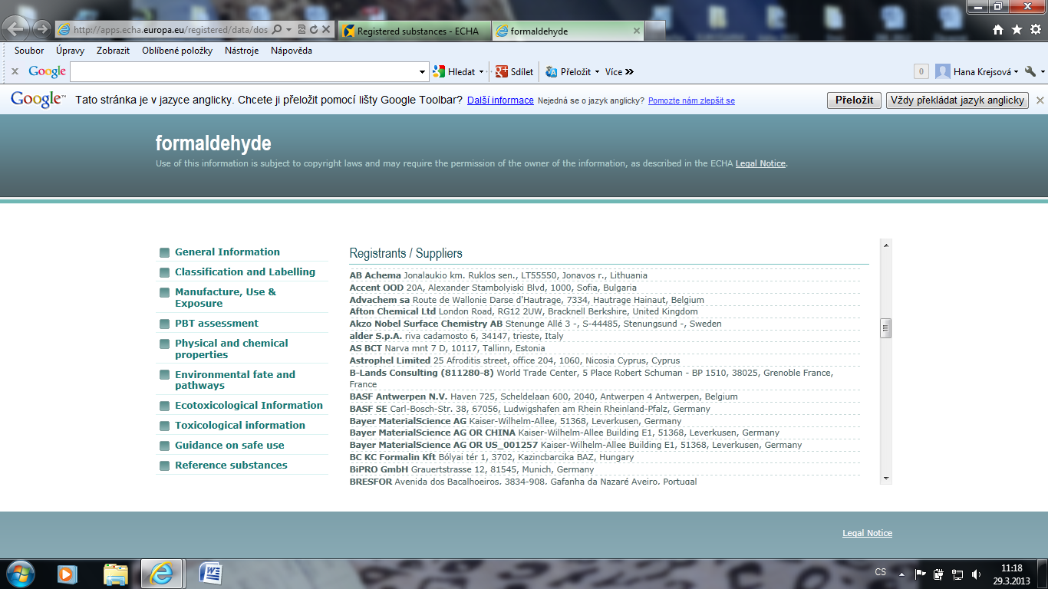Image resolution: width=1048 pixels, height=589 pixels.
Task: Click the registrants list scrollbar thumb
Action: (885, 327)
